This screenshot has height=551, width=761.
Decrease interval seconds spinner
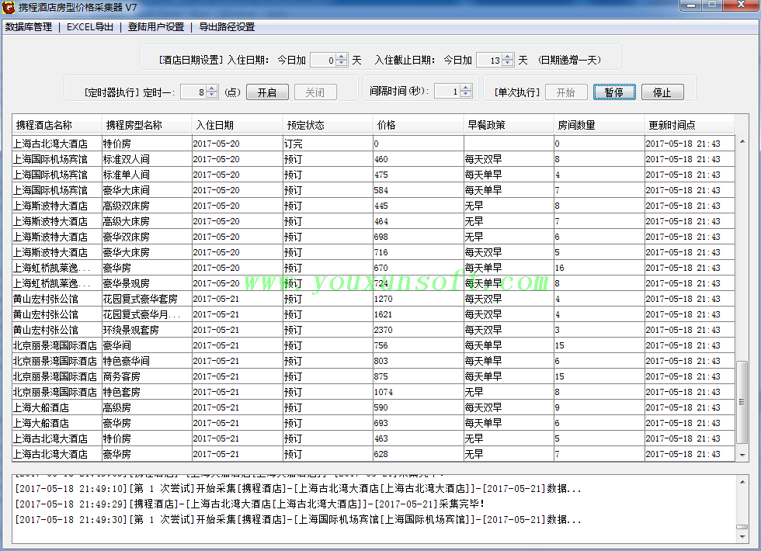[465, 94]
